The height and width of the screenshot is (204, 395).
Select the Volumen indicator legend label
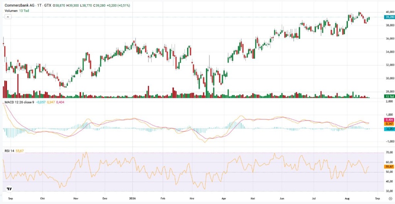[x=11, y=11]
